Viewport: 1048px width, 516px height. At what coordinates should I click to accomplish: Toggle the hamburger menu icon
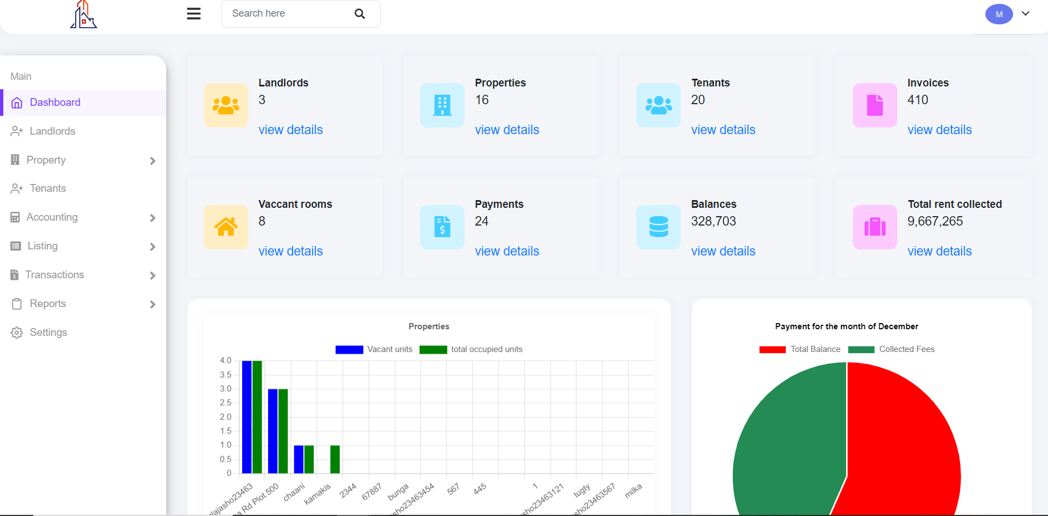pos(194,14)
